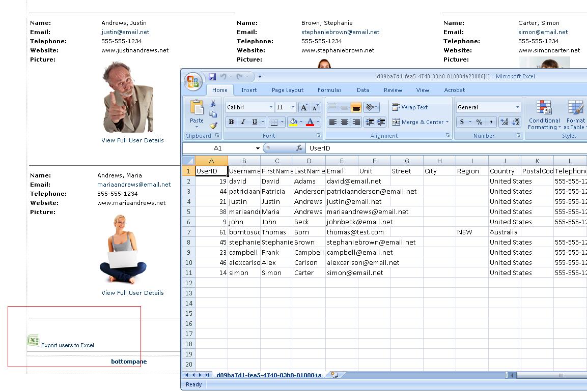Click Maria Andrews' profile picture
Screen dimensions: 587x392
click(123, 249)
